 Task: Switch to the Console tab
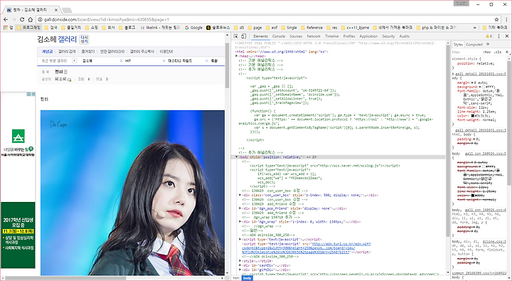279,36
